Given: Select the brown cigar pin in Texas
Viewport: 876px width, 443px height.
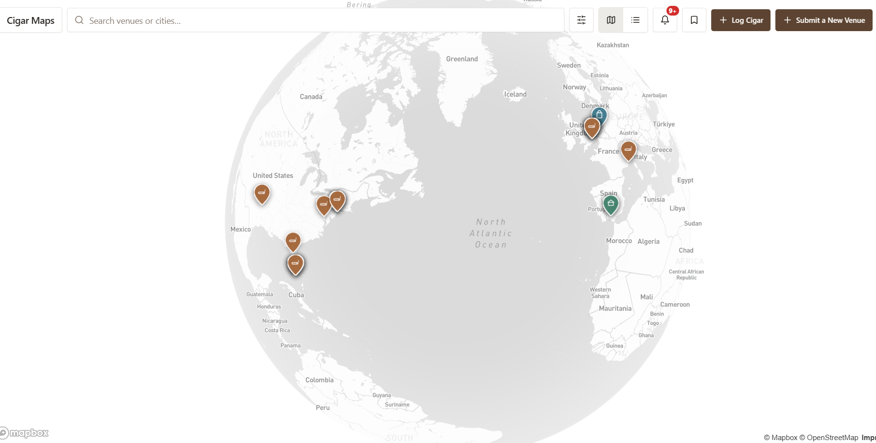Looking at the screenshot, I should (293, 240).
